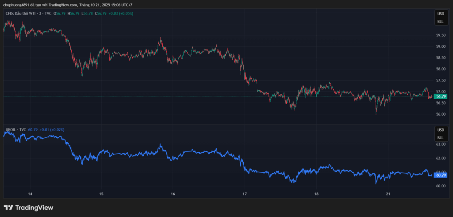Click the TradingView logo icon
The width and height of the screenshot is (453, 217).
tap(8, 207)
